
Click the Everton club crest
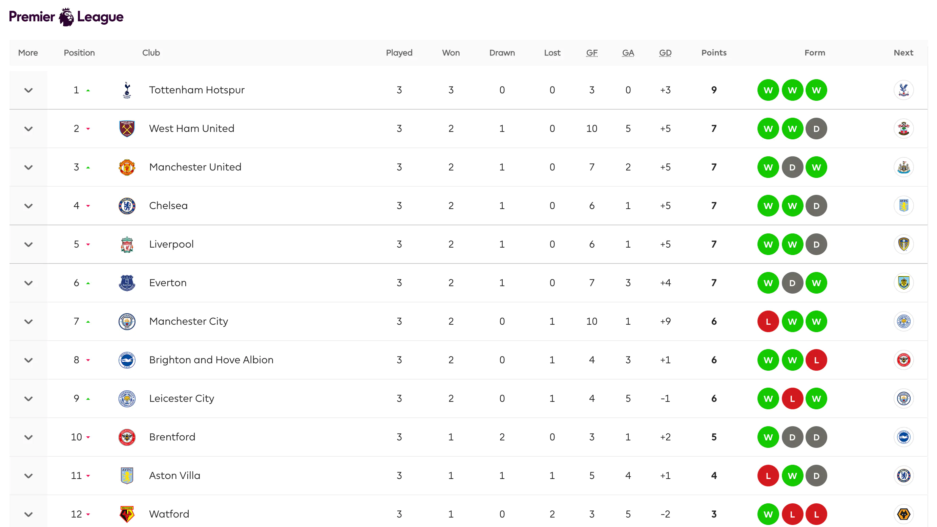point(127,283)
